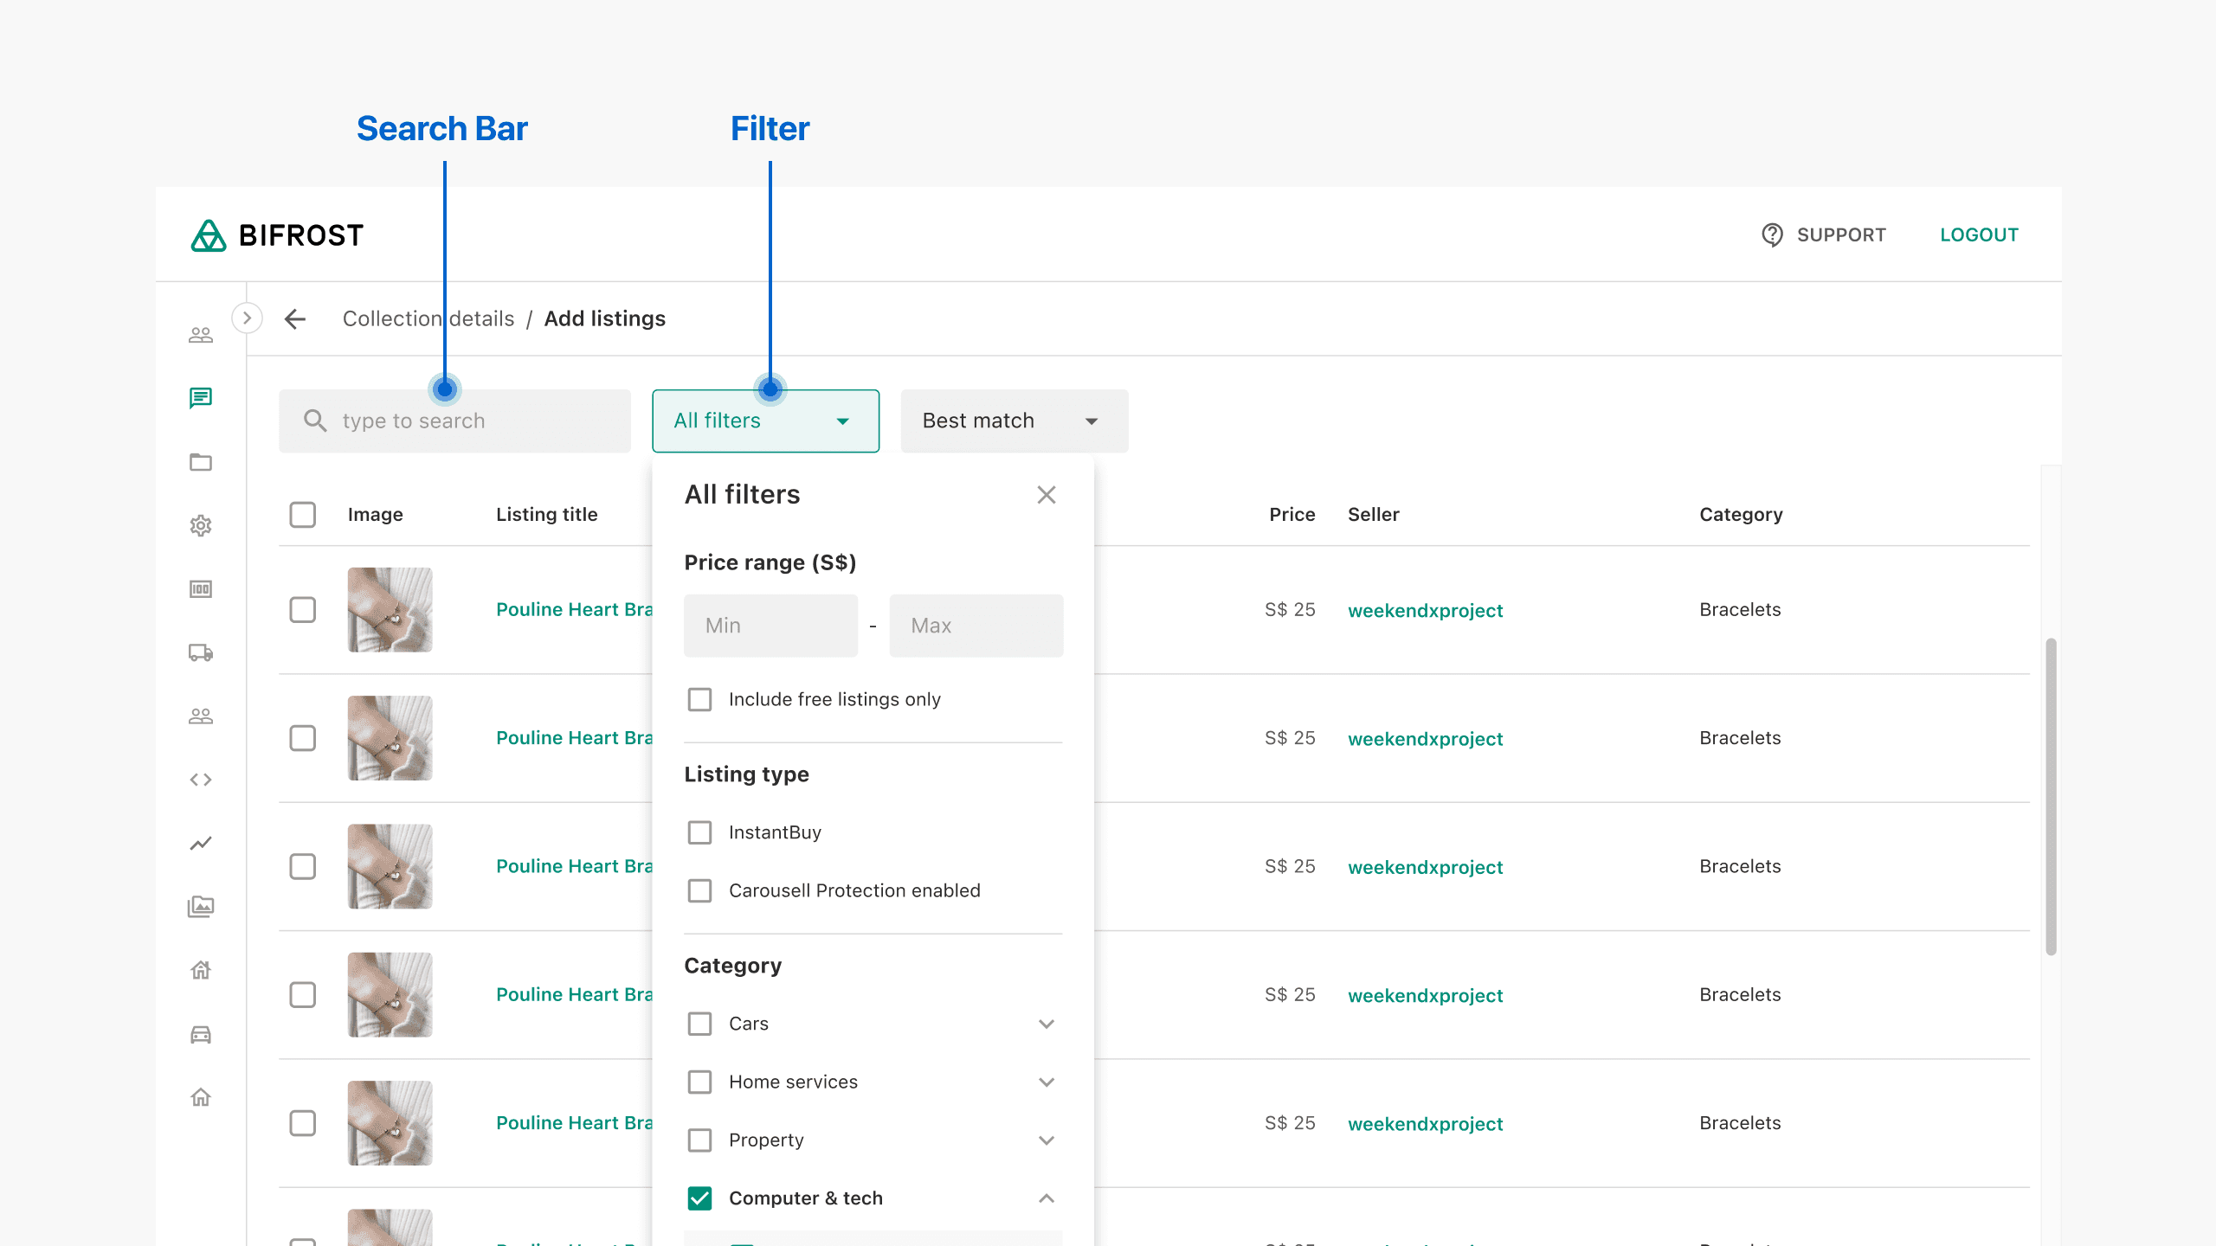Collapse the Computer & tech chevron
This screenshot has width=2216, height=1246.
1047,1198
